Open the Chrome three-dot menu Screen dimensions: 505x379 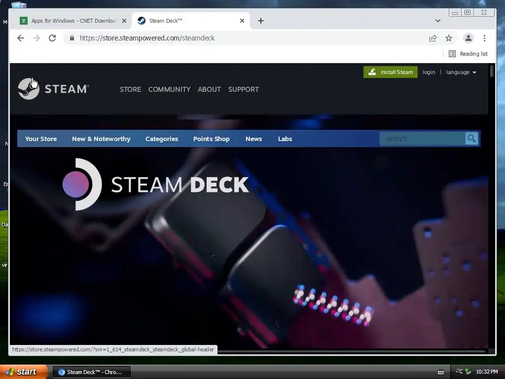[x=484, y=38]
